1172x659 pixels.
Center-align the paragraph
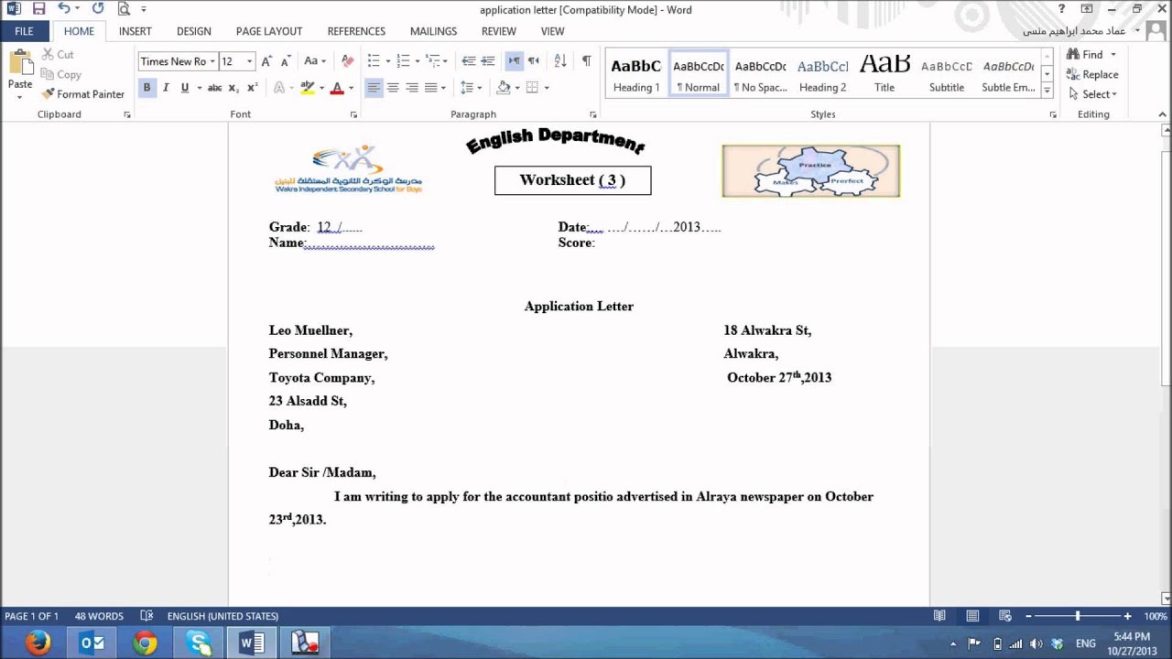[x=393, y=88]
